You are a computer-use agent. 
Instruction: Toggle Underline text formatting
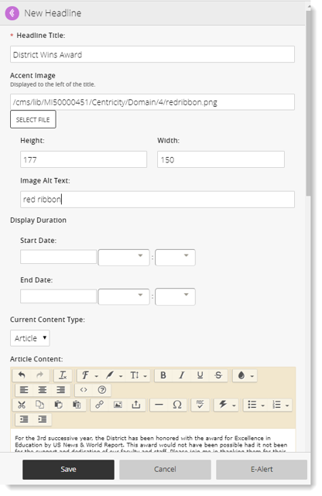[x=200, y=375]
